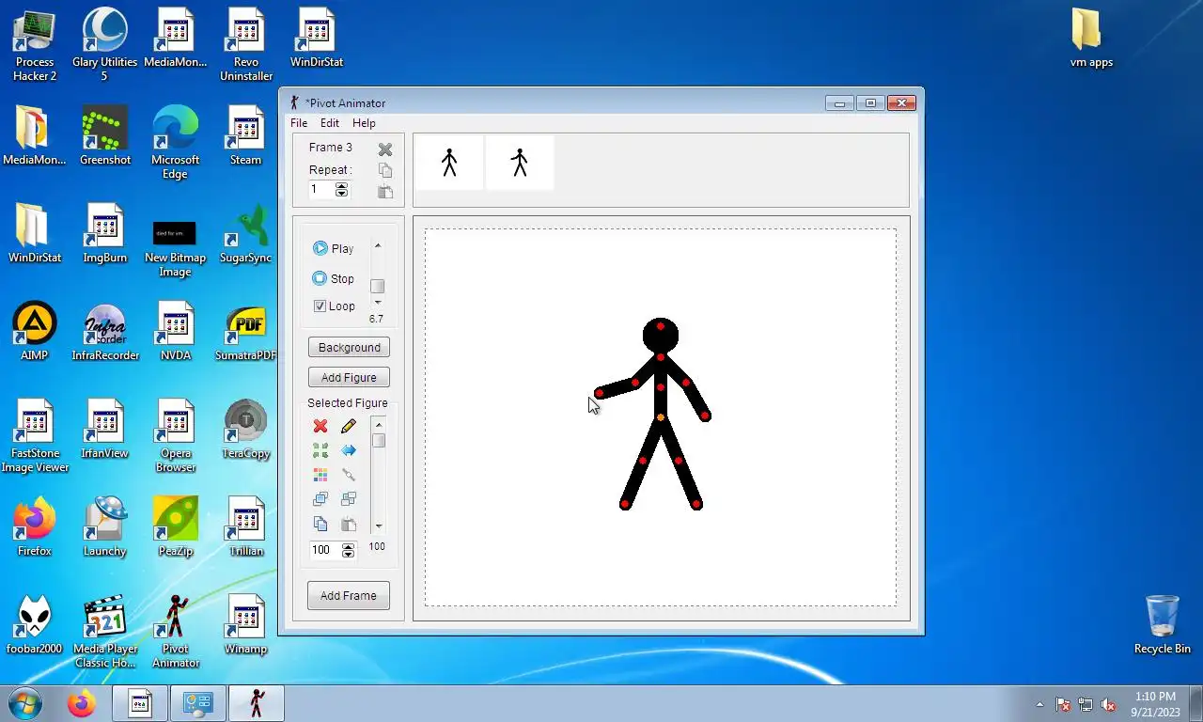Click the figure size slider handle
The width and height of the screenshot is (1203, 722).
coord(378,441)
